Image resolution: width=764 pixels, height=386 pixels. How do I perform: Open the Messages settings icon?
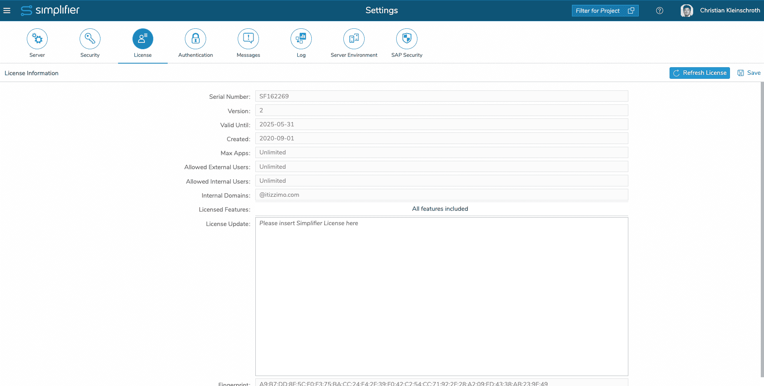pyautogui.click(x=249, y=39)
